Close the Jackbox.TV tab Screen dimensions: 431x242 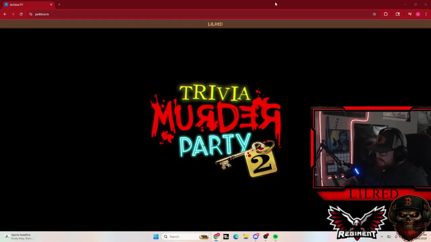[x=51, y=5]
